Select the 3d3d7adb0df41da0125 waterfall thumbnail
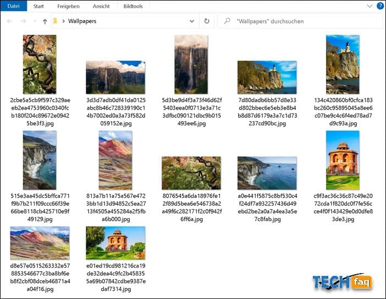Viewport: 386px width, 299px height. tap(115, 77)
